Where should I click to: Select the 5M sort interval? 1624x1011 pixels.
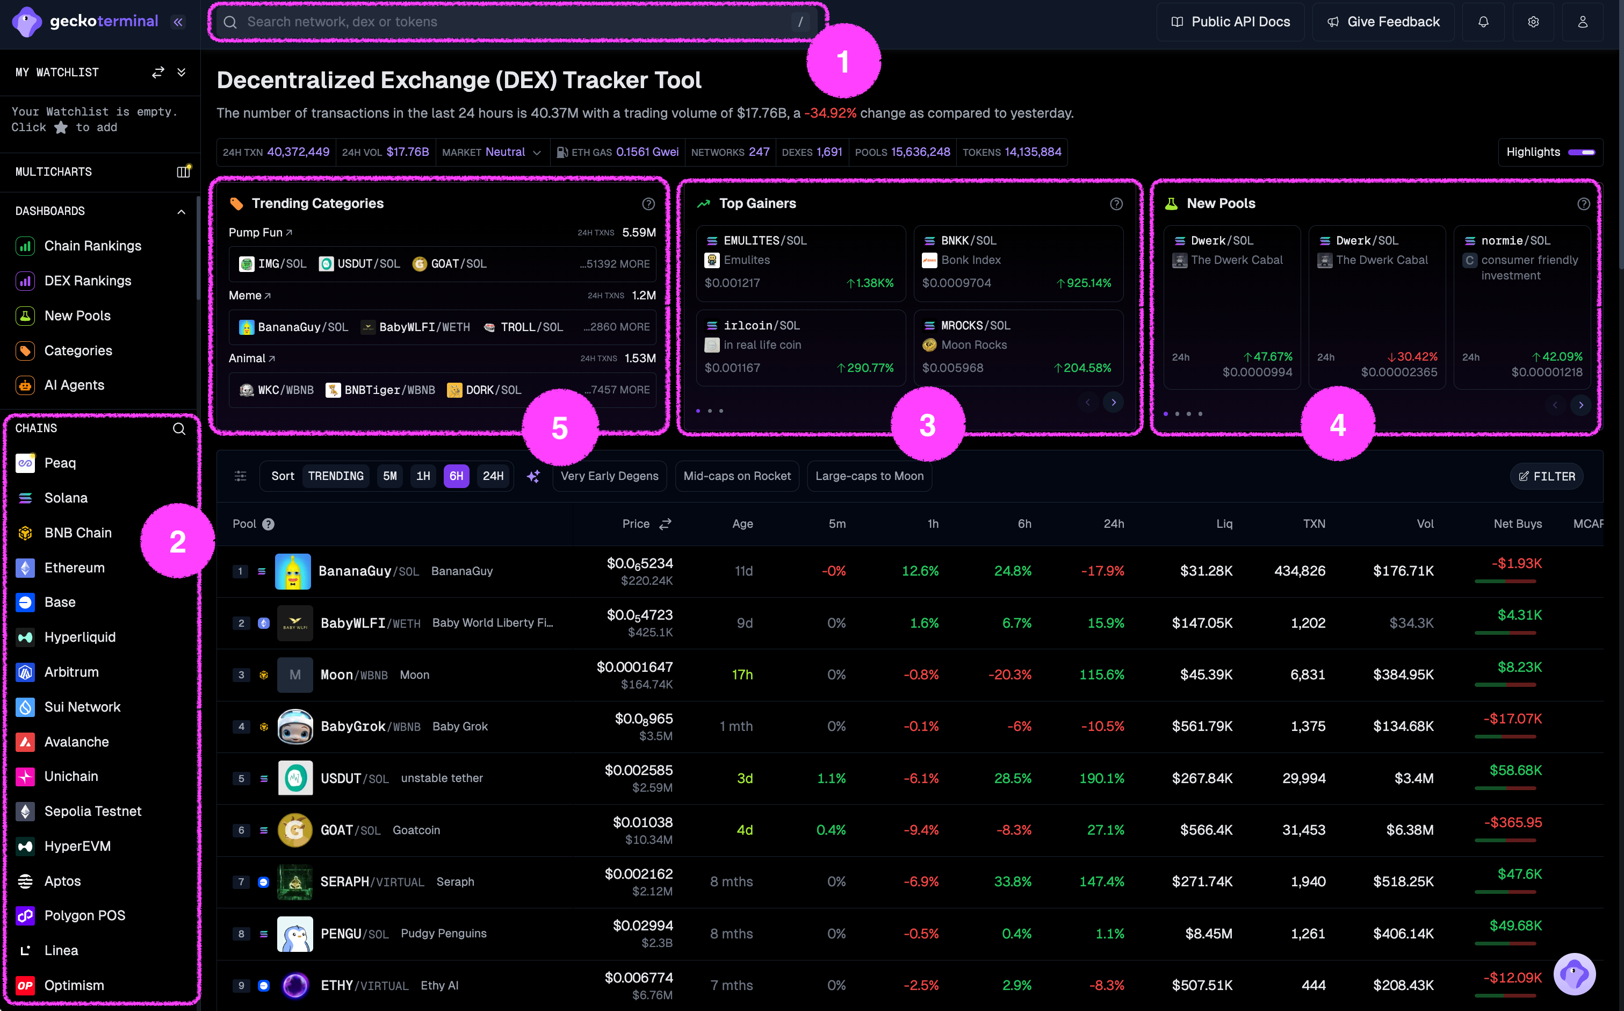pyautogui.click(x=389, y=476)
